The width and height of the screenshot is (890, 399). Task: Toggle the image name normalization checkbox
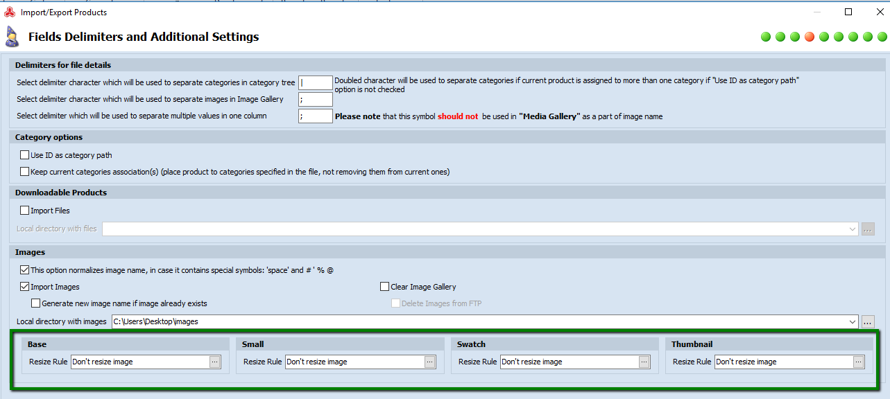point(25,270)
